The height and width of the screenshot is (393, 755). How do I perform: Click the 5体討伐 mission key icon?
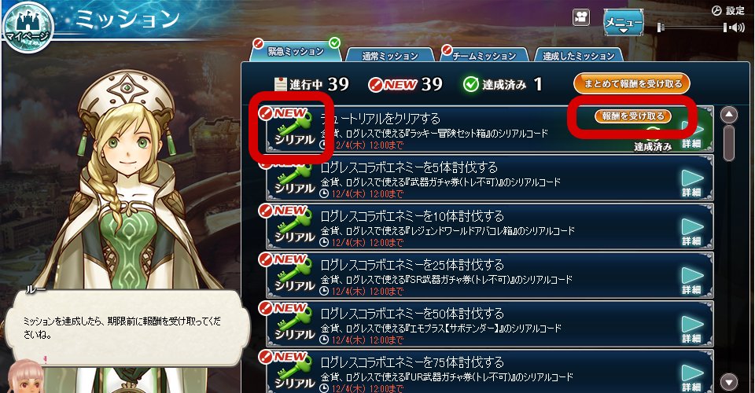pos(293,178)
